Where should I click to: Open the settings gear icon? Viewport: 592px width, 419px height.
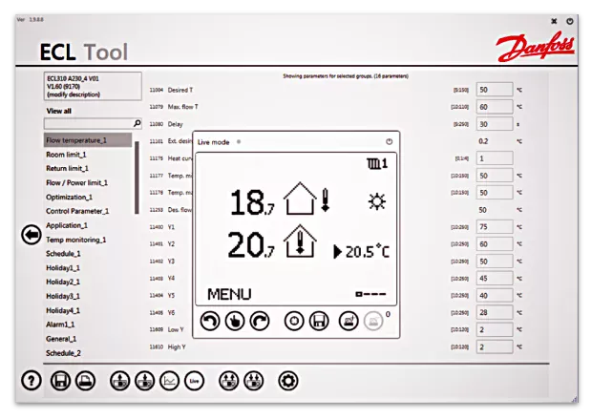288,381
